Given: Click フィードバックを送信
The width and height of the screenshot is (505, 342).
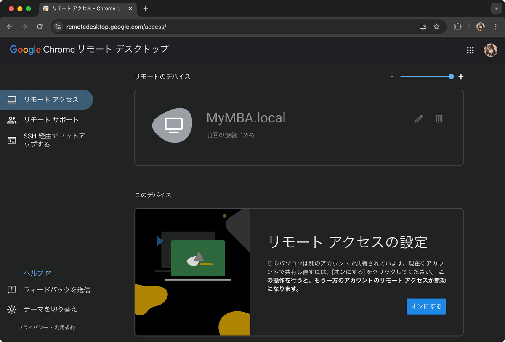Looking at the screenshot, I should tap(49, 290).
